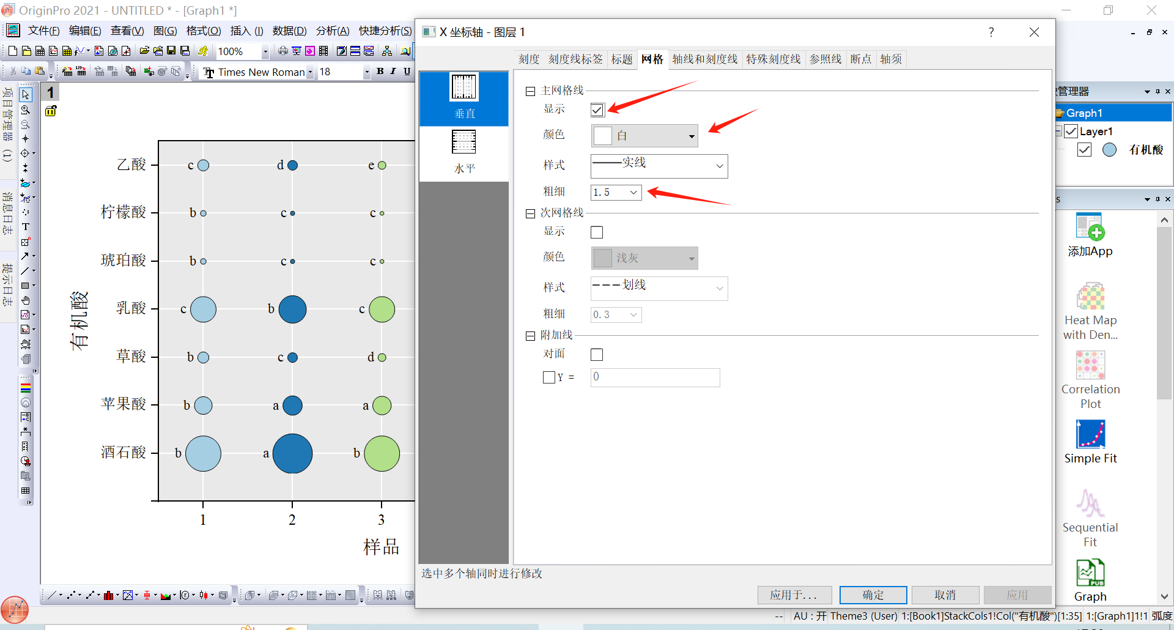Check the 对面 additional line checkbox

coord(597,355)
